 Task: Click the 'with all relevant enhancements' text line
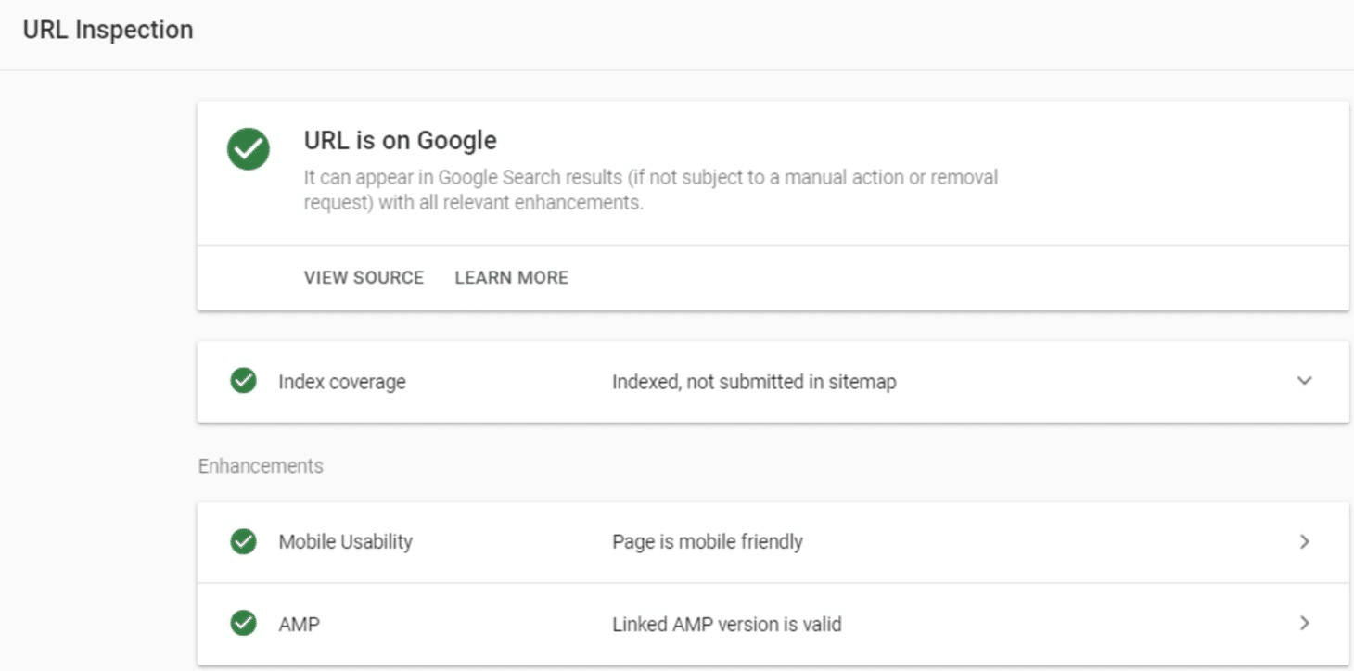pyautogui.click(x=473, y=203)
